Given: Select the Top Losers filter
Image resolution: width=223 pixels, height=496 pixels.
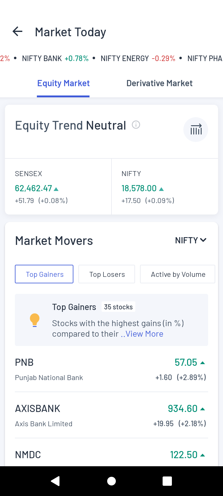Looking at the screenshot, I should pyautogui.click(x=107, y=274).
